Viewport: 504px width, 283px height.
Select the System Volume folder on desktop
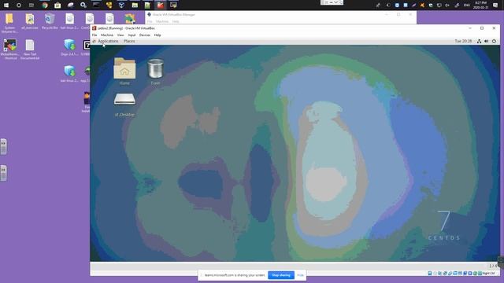pyautogui.click(x=9, y=23)
